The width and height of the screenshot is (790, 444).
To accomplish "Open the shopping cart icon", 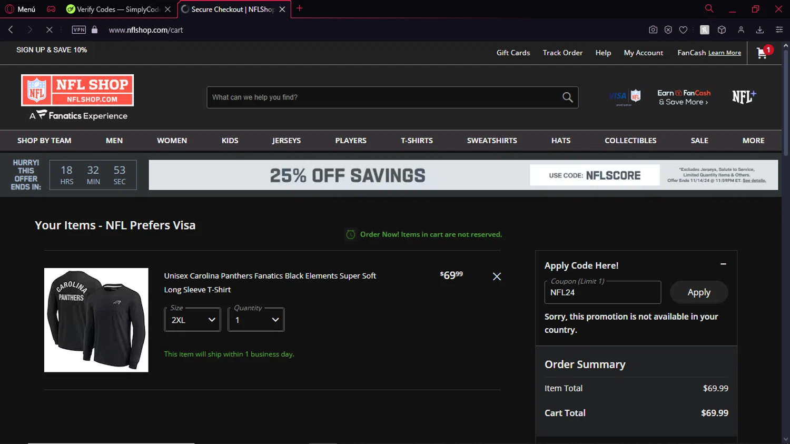I will click(x=762, y=53).
